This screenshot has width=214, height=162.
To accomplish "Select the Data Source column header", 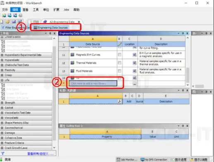I will pos(93,44).
